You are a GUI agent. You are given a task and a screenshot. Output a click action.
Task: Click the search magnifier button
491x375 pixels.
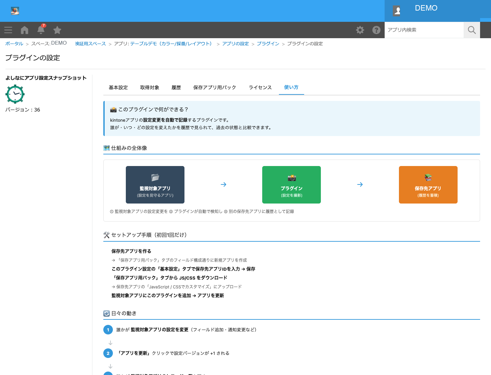click(x=472, y=30)
